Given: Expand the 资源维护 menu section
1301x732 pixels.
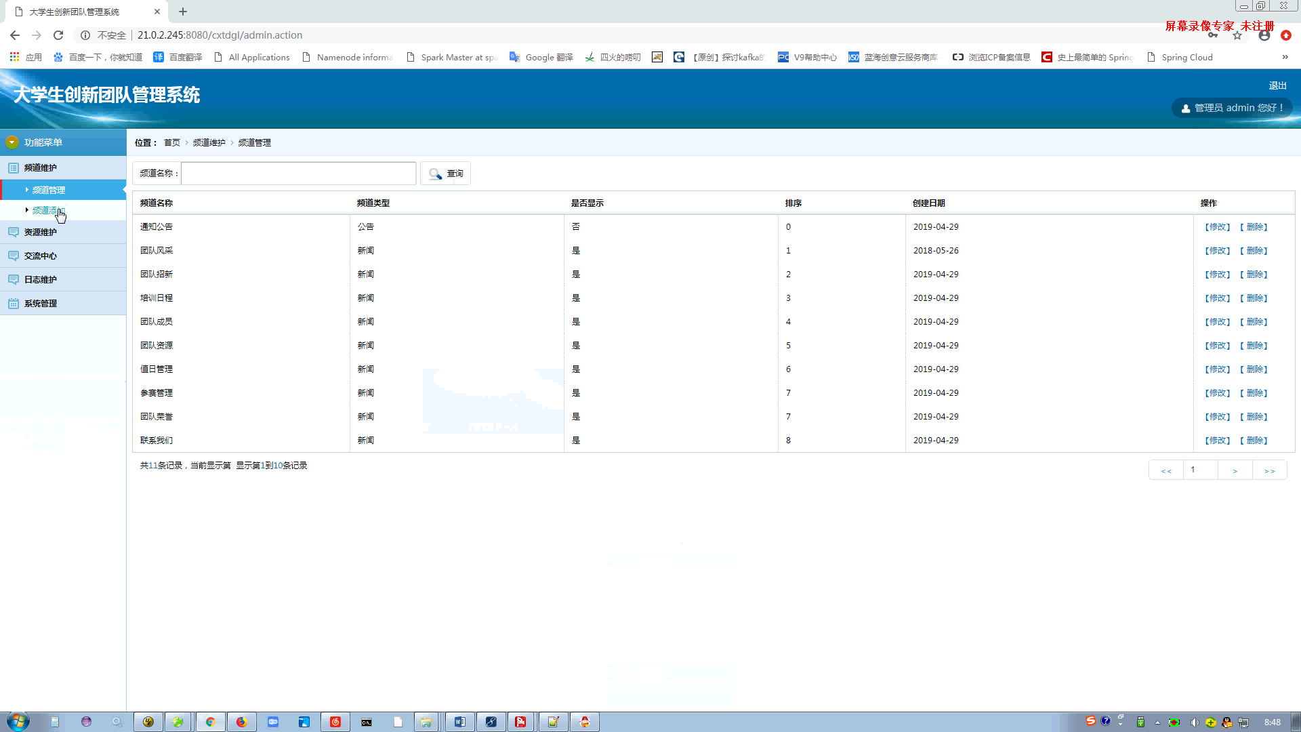Looking at the screenshot, I should tap(63, 232).
